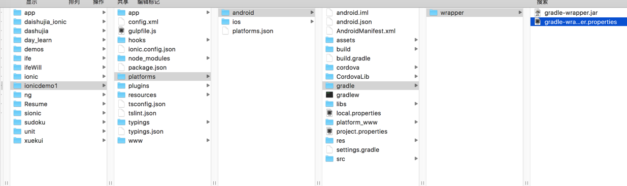Viewport: 627px width, 186px height.
Task: Expand the resources folder arrow
Action: 208,95
